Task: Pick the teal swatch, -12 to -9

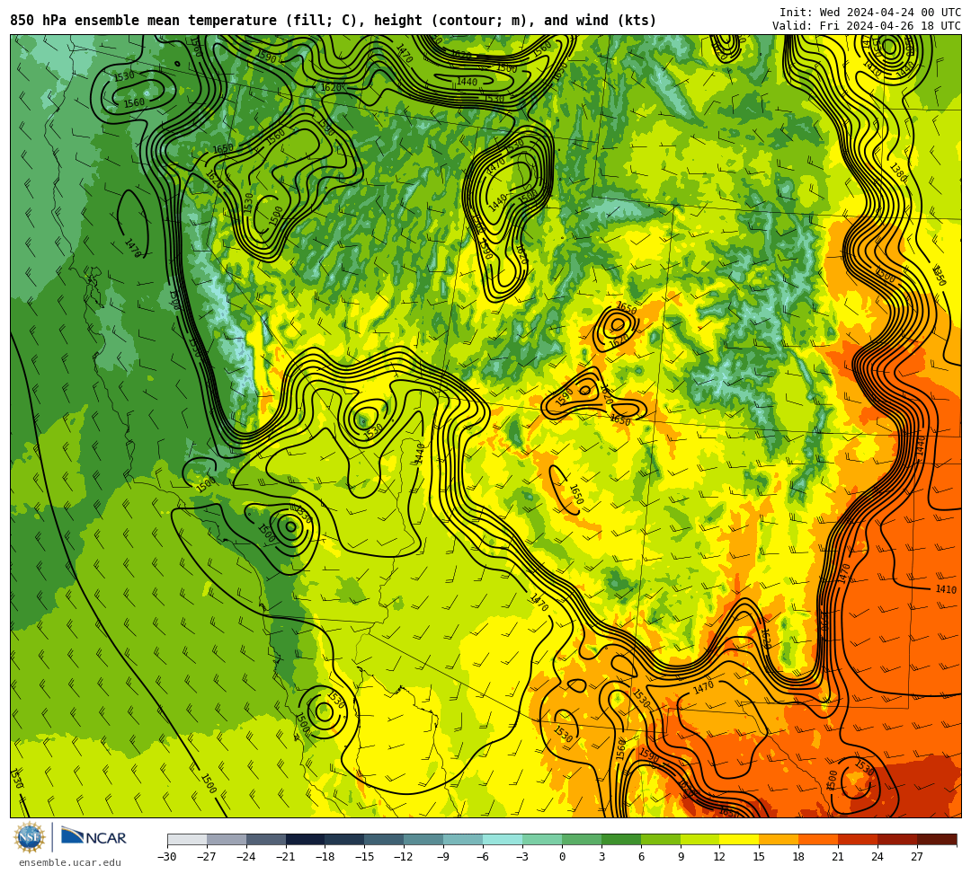Action: 424,839
